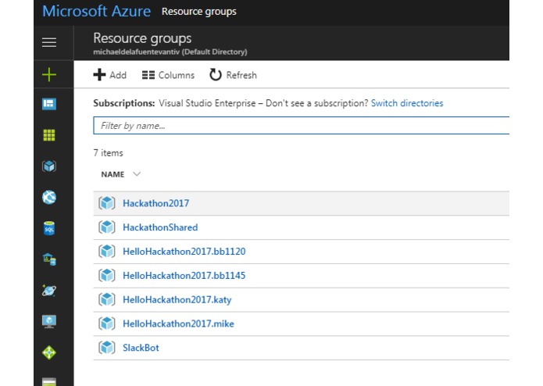Click the Switch directories link
Screen dimensions: 543x386
(x=407, y=103)
